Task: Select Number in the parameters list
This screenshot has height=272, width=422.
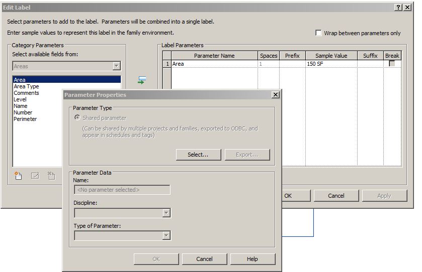Action: (x=23, y=112)
